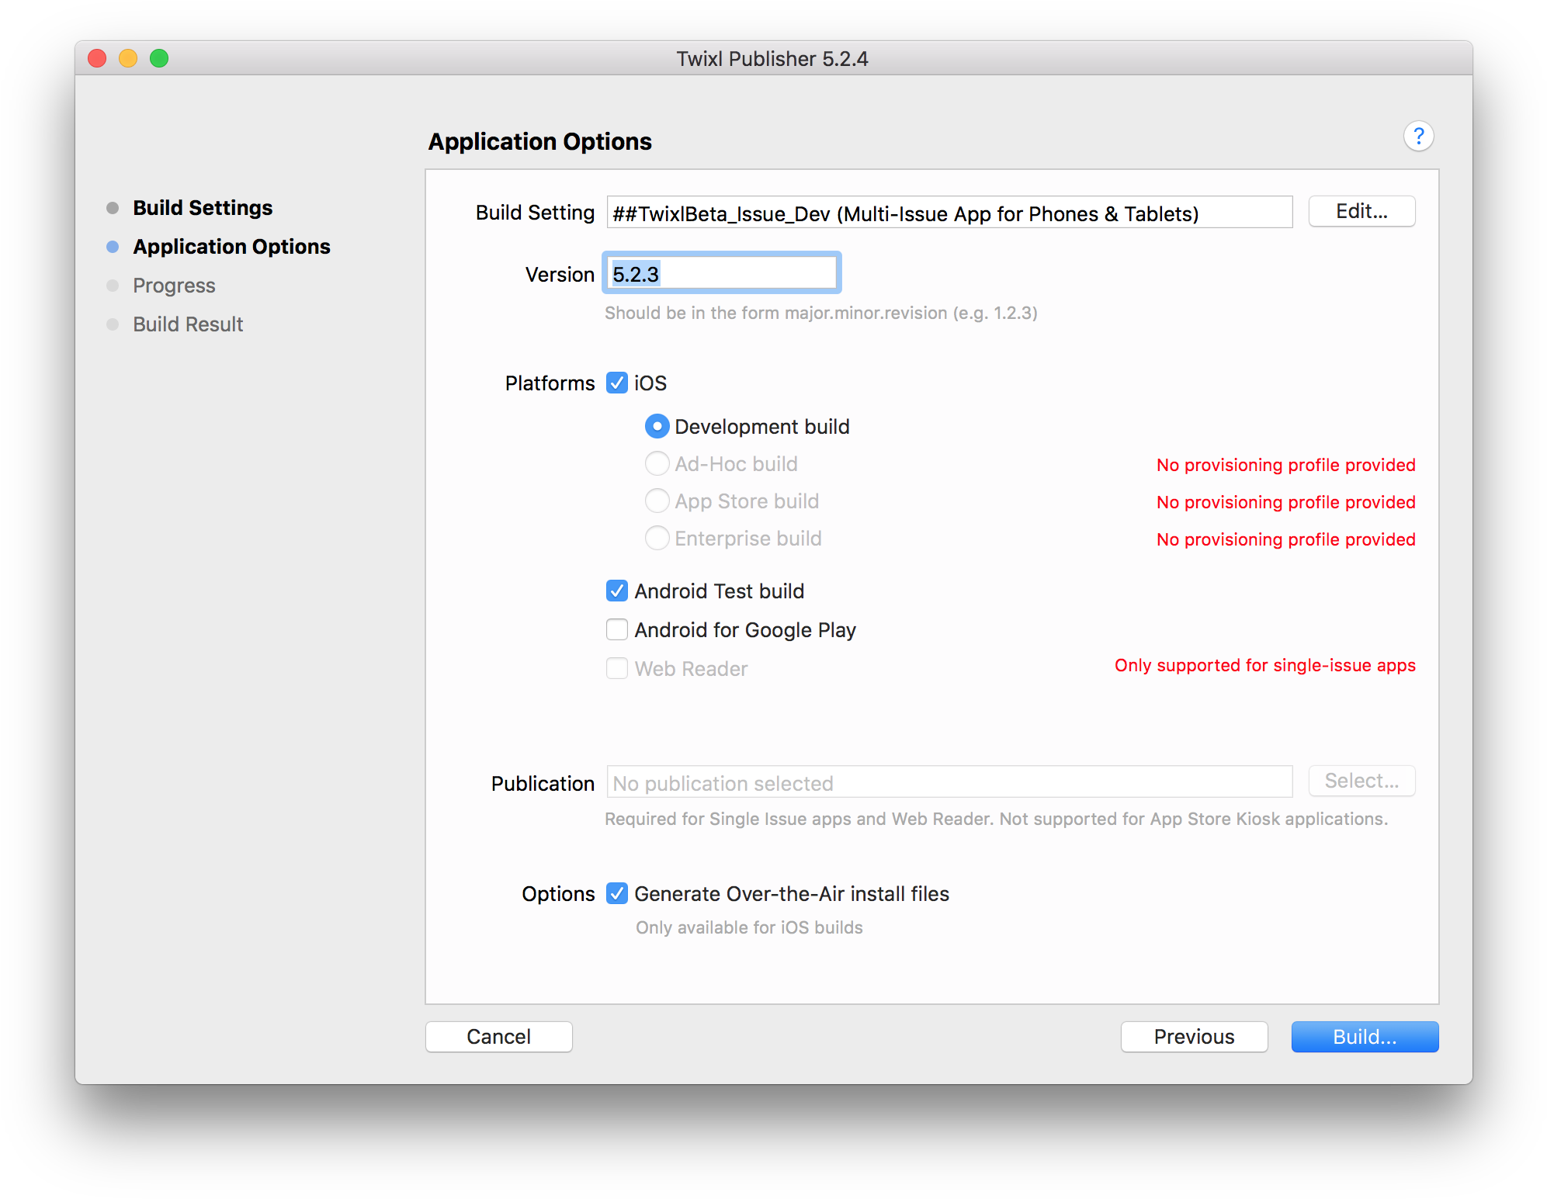Click inside the Version text field
Viewport: 1547px width, 1199px height.
[722, 273]
